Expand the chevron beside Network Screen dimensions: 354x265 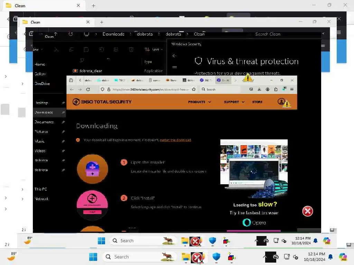22,199
